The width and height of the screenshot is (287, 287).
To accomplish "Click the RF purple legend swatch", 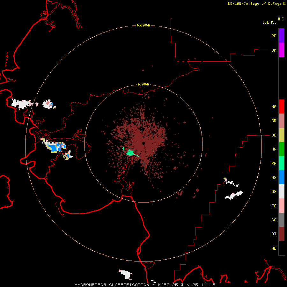I will [282, 36].
